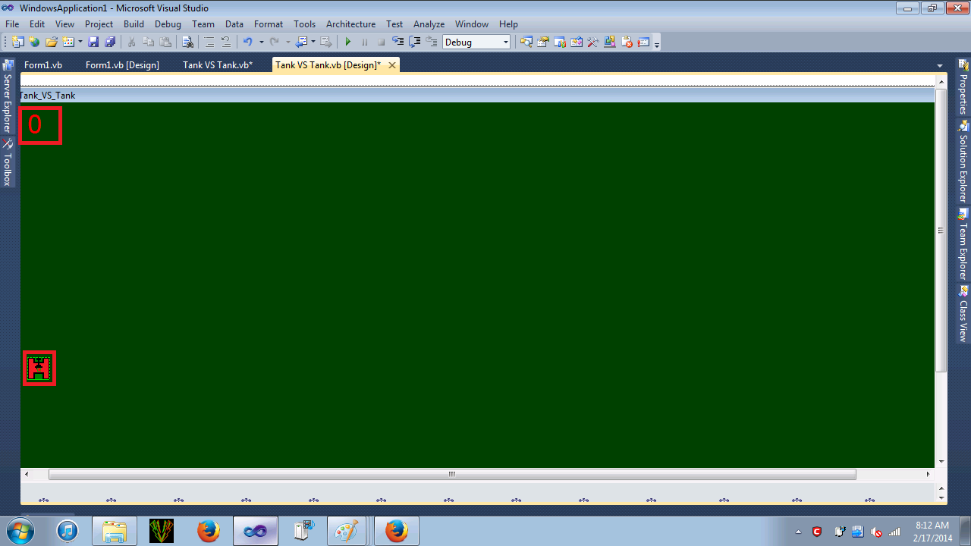This screenshot has height=546, width=971.
Task: Click the Redo arrow icon
Action: click(x=275, y=42)
